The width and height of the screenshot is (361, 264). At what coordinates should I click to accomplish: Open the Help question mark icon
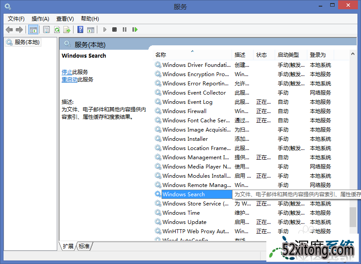click(x=81, y=29)
